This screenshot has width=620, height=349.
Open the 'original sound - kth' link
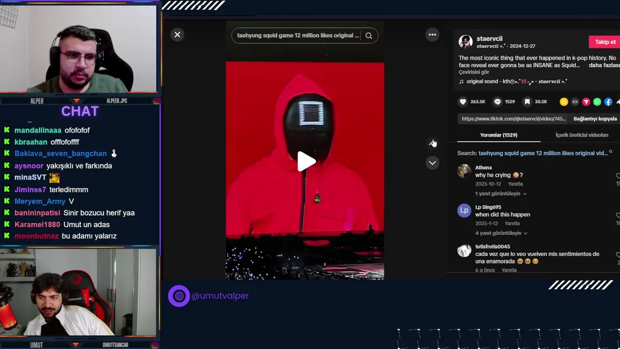(517, 81)
